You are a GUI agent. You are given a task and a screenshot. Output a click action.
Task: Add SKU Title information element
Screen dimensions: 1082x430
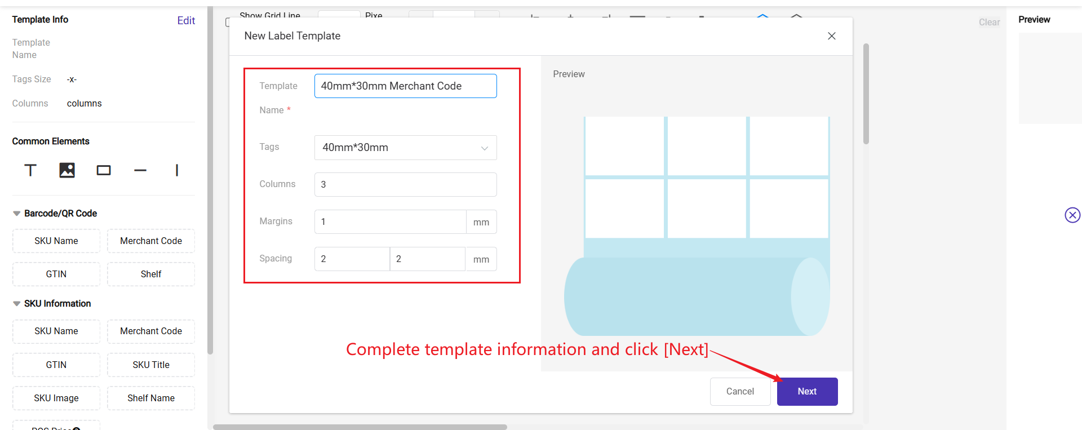[151, 365]
